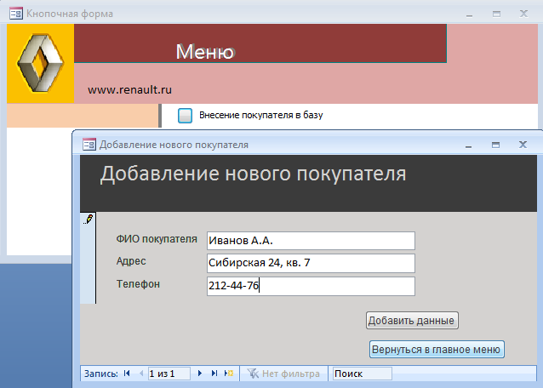Click form icon in Кнопочная форма title bar
Image resolution: width=543 pixels, height=388 pixels.
click(16, 14)
